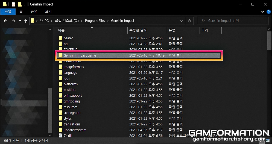Screen dimensions: 272x144
Task: Switch to the 홈 ribbon tab
Action: [x=21, y=12]
